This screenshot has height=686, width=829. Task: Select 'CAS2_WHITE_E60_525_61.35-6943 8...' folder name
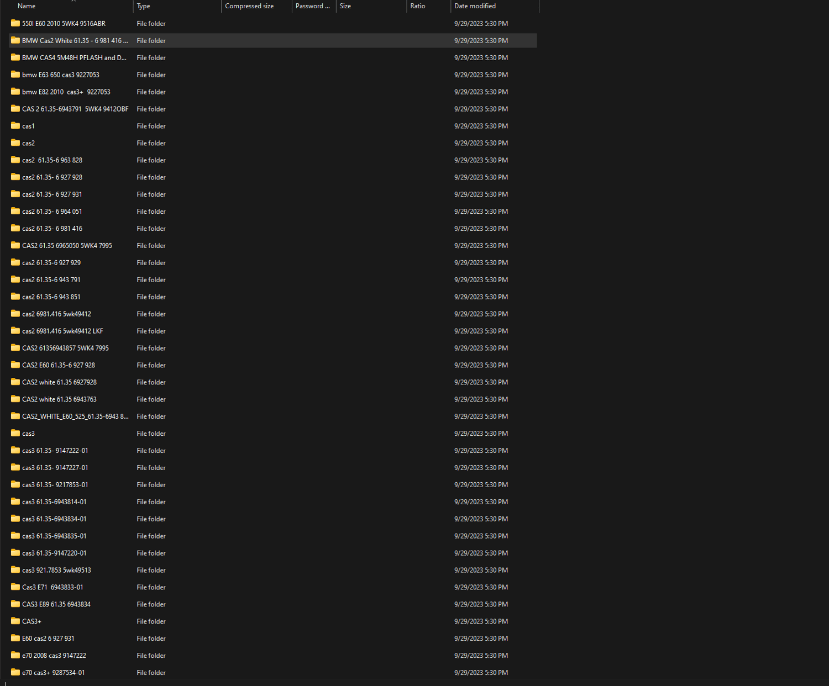coord(75,416)
